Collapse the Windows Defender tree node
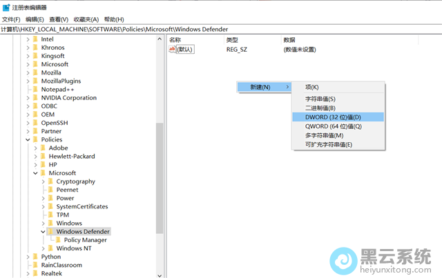The image size is (442, 278). tap(42, 232)
